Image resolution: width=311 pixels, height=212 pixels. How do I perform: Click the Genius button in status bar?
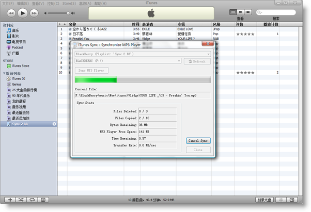click(281, 200)
